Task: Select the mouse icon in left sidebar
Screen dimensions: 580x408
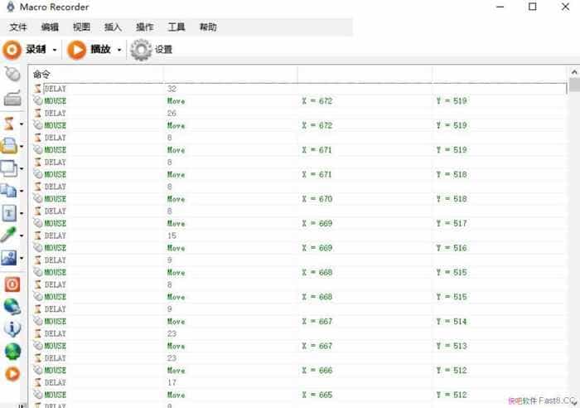Action: tap(12, 75)
